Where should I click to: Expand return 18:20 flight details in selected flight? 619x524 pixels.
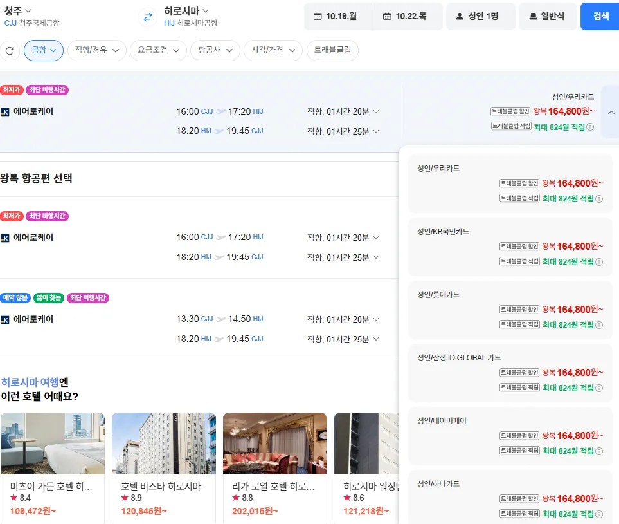pyautogui.click(x=376, y=131)
